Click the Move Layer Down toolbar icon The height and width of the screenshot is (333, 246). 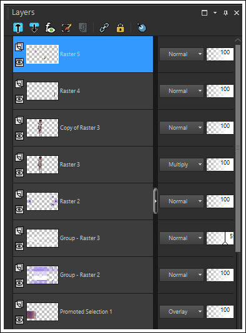(x=34, y=27)
